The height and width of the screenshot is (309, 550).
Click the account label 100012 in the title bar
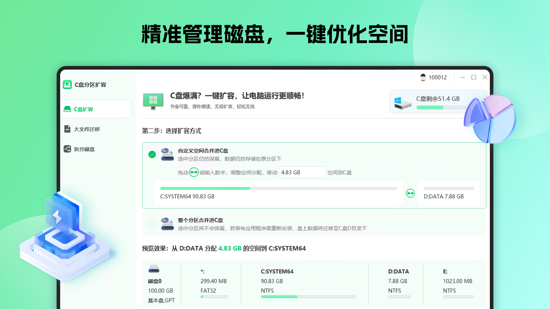click(x=437, y=77)
